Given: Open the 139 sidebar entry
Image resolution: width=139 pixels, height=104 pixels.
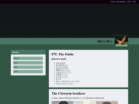Looking at the screenshot, I should coord(28,72).
